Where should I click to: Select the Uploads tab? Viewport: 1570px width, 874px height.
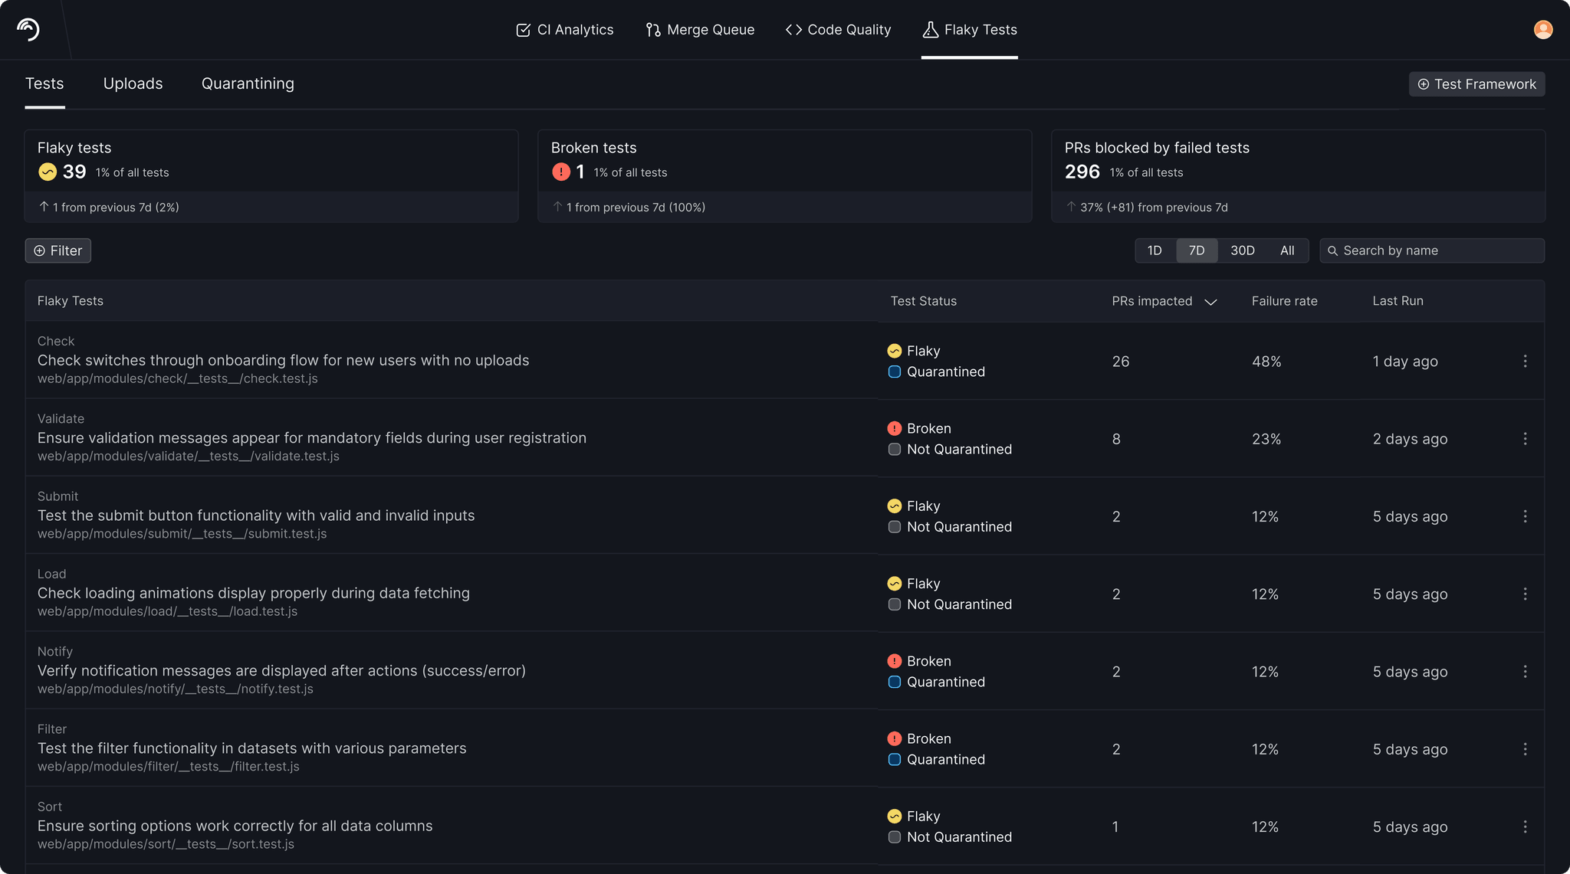(133, 83)
